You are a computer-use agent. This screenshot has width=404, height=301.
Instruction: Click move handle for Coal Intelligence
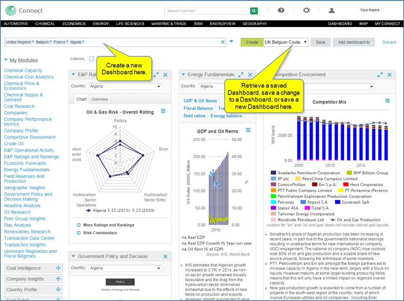[x=58, y=268]
